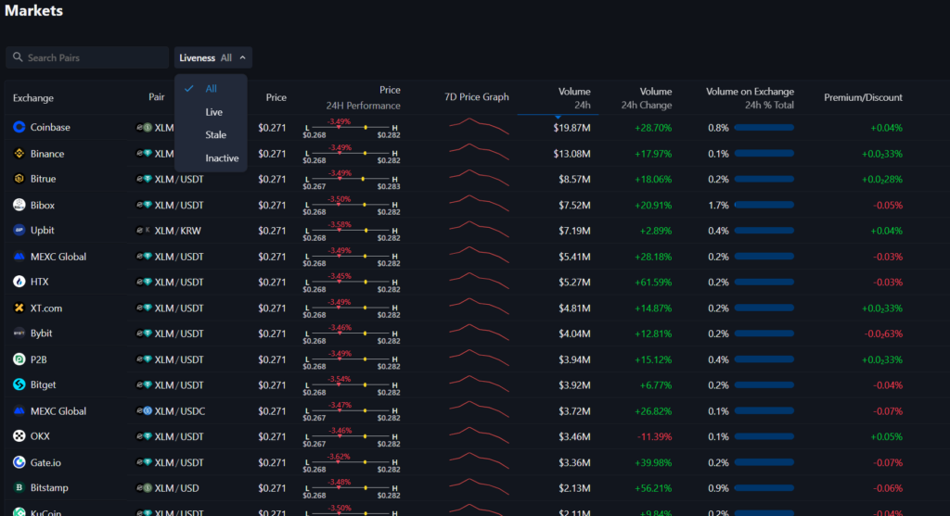Click the XLM/KRW pair coin icons on Upbit row
This screenshot has width=950, height=516.
[144, 231]
